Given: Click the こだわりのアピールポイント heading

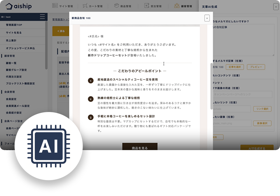Looking at the screenshot, I should point(140,71).
